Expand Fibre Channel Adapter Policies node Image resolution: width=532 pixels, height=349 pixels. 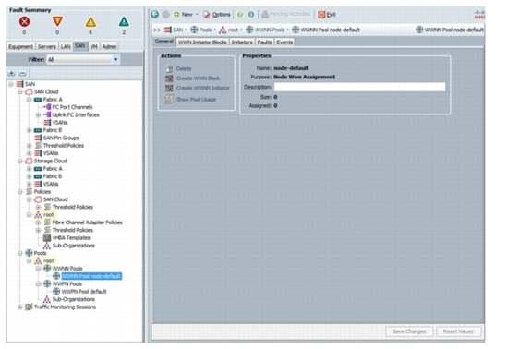39,223
